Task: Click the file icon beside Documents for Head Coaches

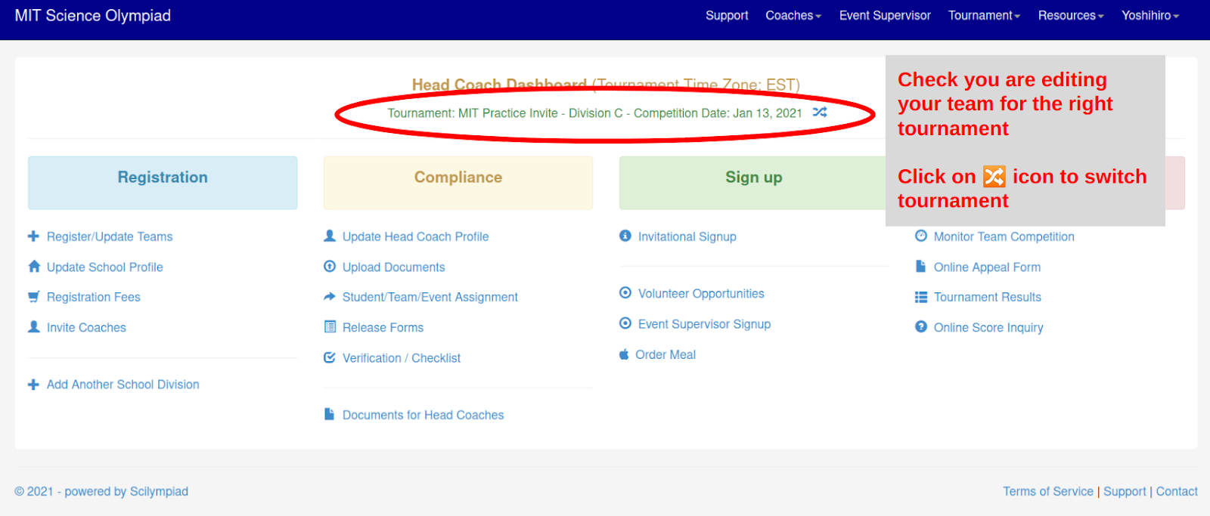Action: click(x=329, y=415)
